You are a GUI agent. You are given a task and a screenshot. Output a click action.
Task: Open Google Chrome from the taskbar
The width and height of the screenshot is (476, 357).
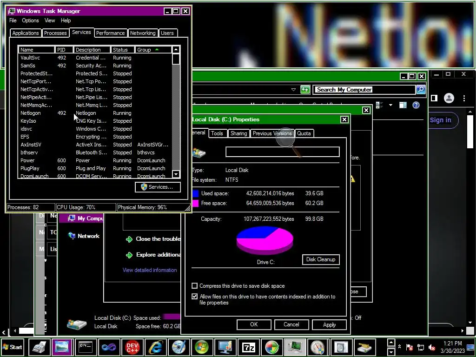click(271, 347)
